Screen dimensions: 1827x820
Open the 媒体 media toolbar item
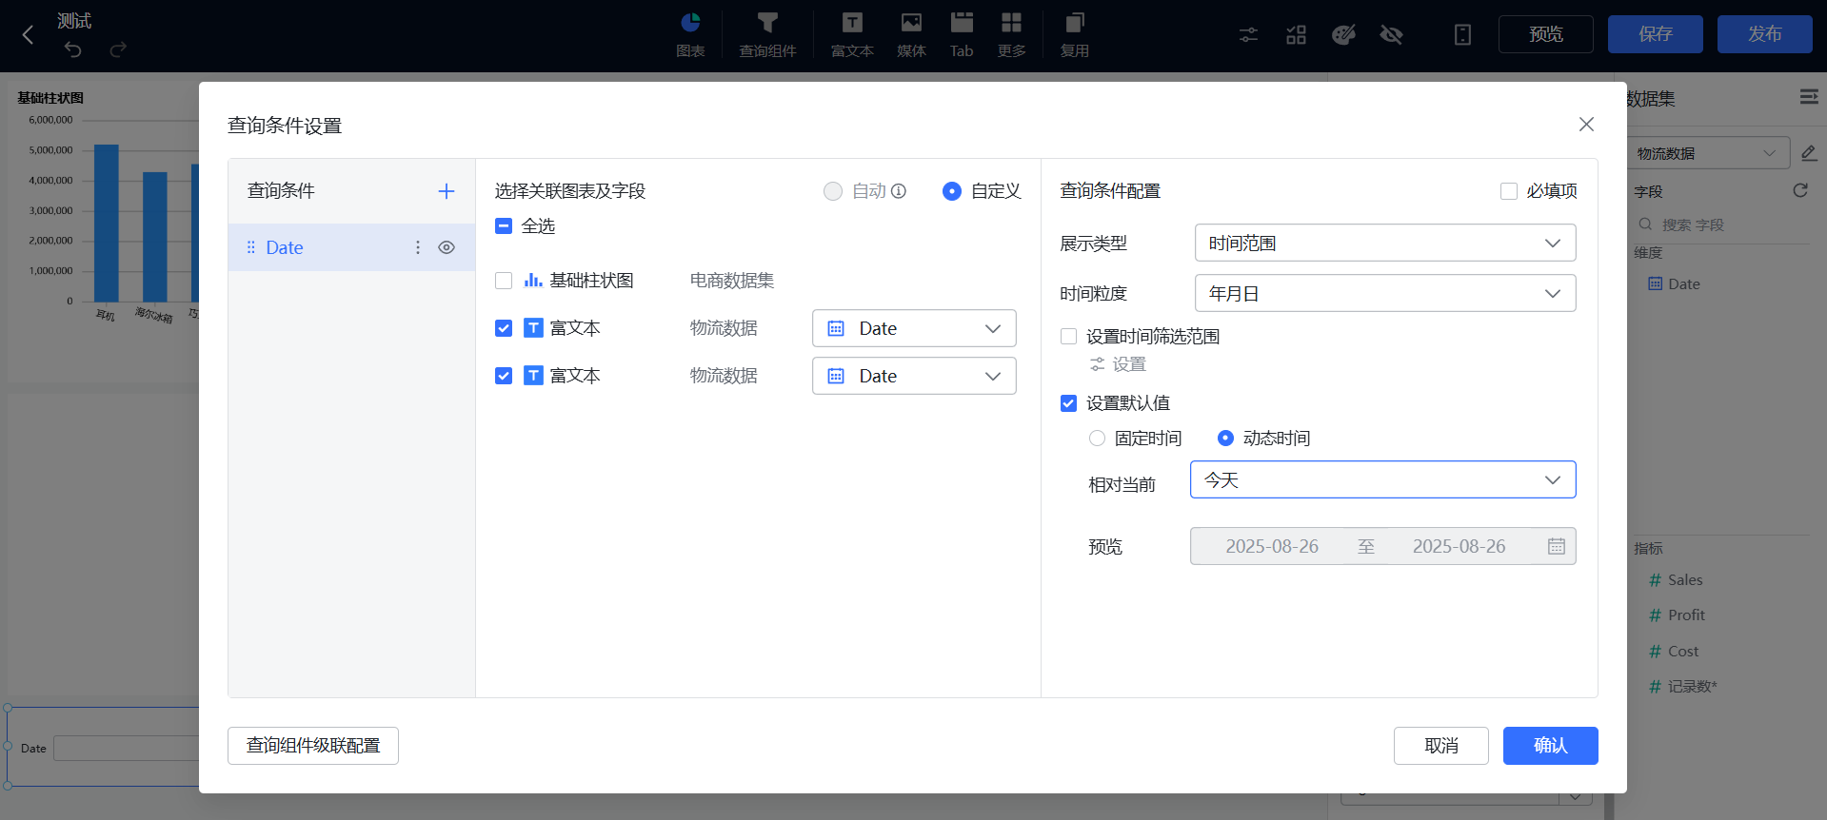[911, 34]
